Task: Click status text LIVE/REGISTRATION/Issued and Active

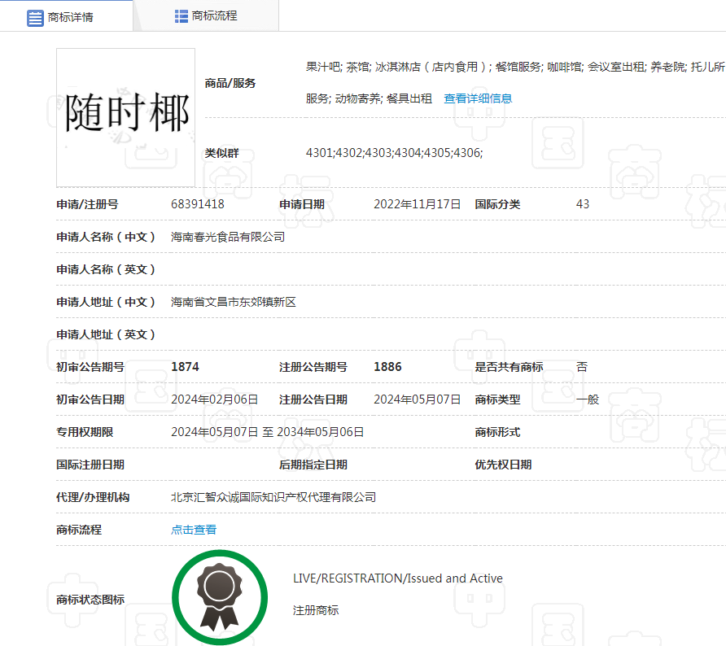Action: (x=398, y=578)
